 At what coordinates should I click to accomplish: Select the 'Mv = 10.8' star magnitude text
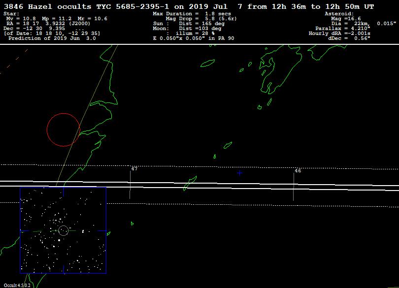coord(21,19)
